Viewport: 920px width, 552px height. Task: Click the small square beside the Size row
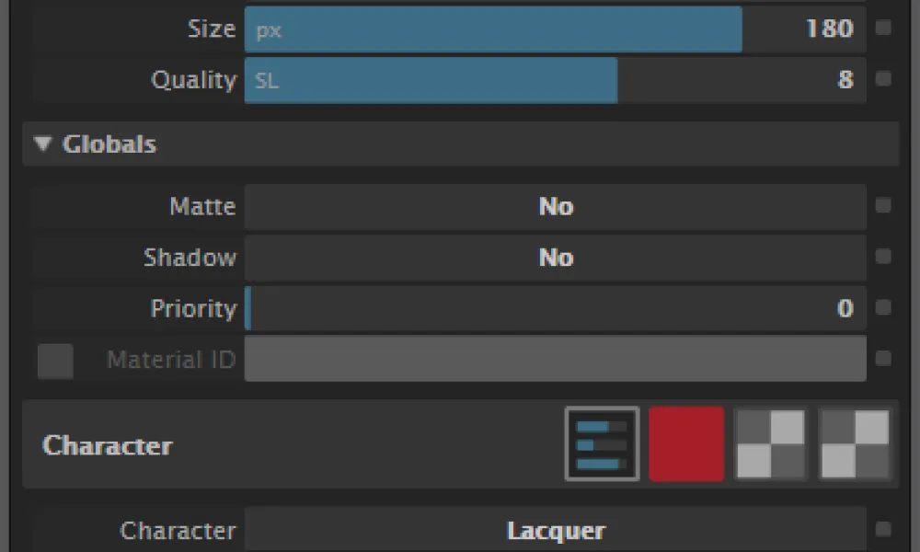point(883,29)
